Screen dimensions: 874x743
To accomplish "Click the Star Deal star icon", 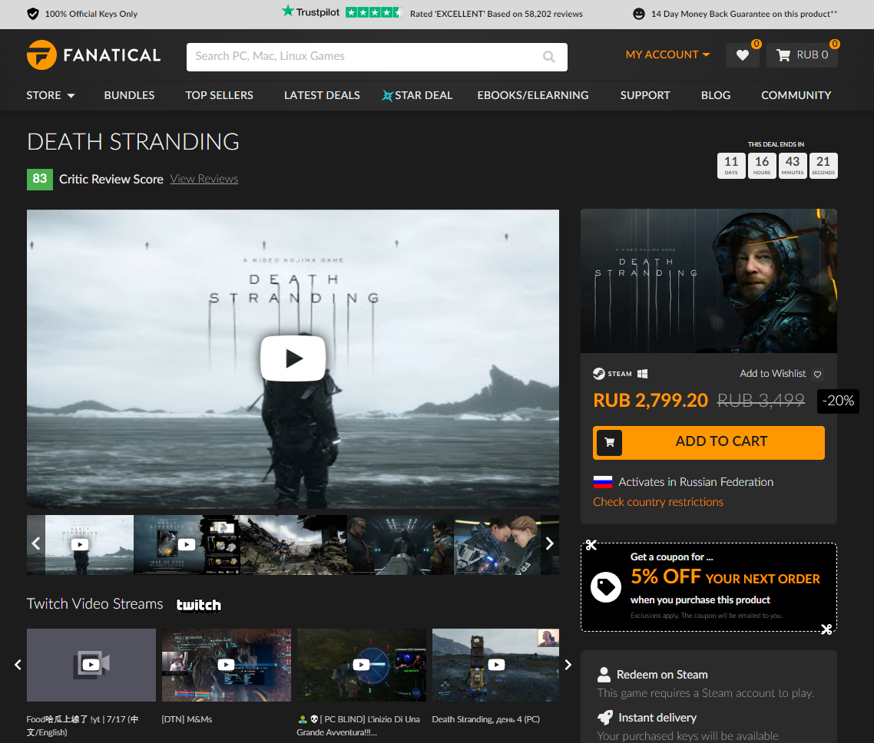I will [387, 95].
